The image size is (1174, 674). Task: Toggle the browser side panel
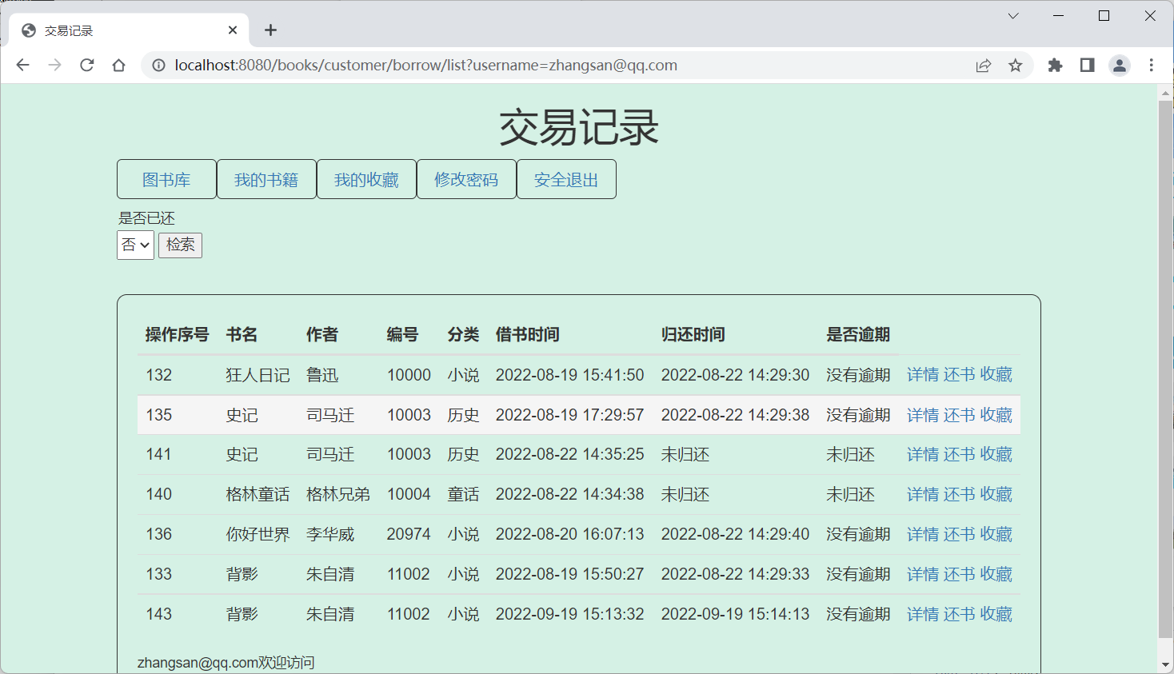(x=1087, y=66)
